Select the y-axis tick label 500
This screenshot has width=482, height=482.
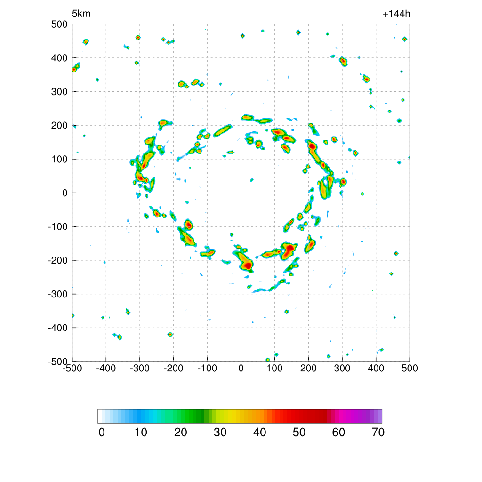[59, 24]
